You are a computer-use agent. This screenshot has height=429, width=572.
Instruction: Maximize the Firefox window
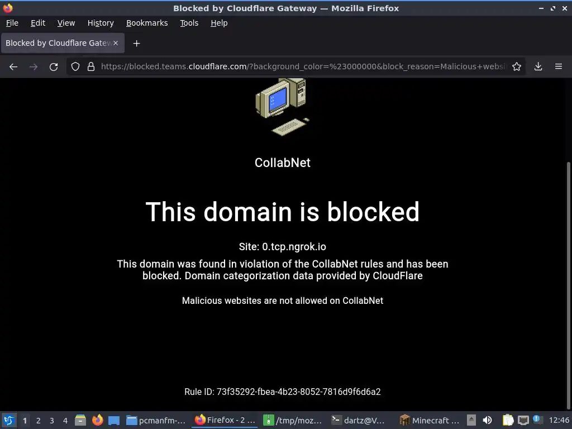pos(553,8)
